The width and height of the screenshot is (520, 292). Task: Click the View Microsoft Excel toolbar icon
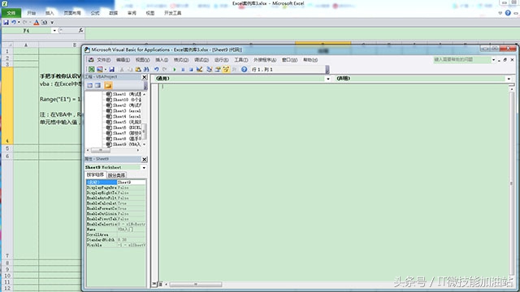(91, 70)
